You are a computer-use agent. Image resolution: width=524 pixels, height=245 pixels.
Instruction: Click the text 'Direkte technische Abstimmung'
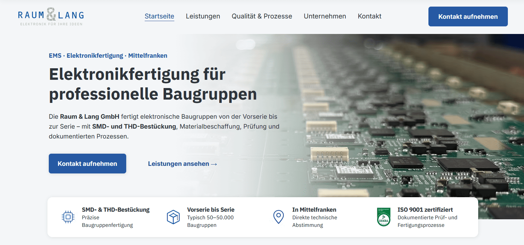coord(315,221)
